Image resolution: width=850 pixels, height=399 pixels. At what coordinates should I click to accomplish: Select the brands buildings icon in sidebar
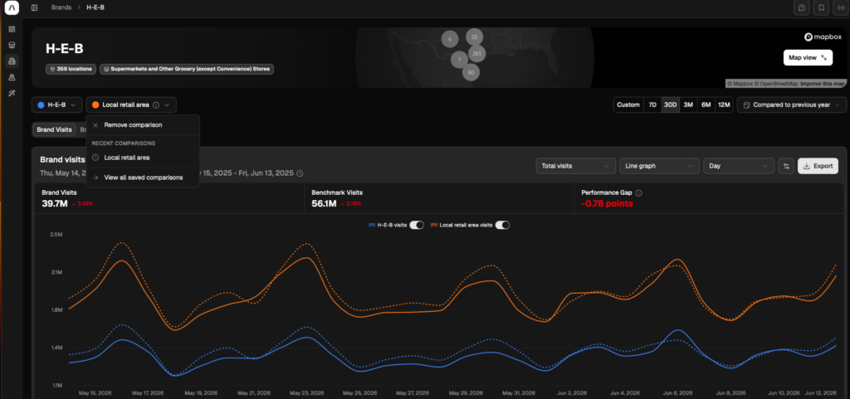point(12,61)
